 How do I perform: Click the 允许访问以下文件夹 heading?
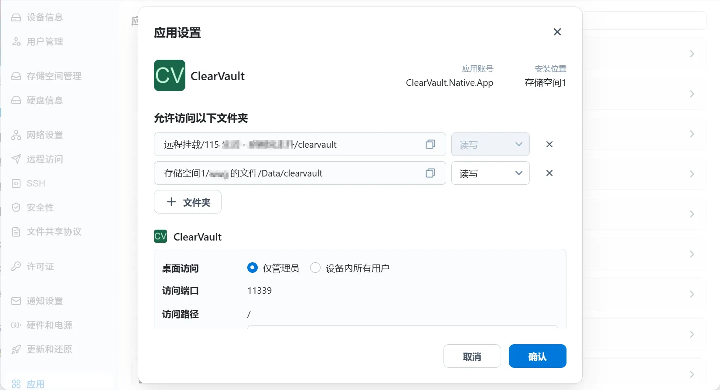(201, 118)
